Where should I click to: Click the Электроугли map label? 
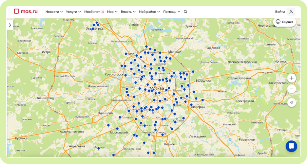click(x=245, y=101)
